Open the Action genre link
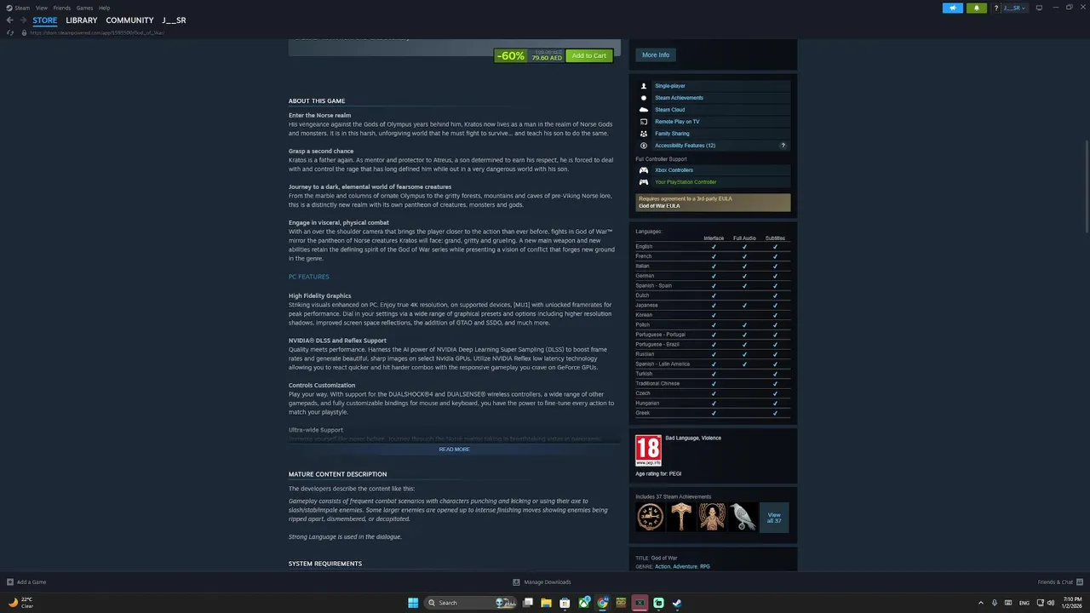The width and height of the screenshot is (1090, 613). point(663,566)
